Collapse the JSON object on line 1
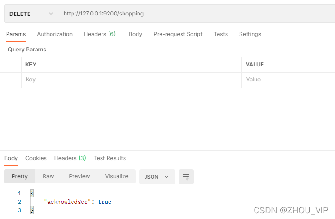 point(32,193)
